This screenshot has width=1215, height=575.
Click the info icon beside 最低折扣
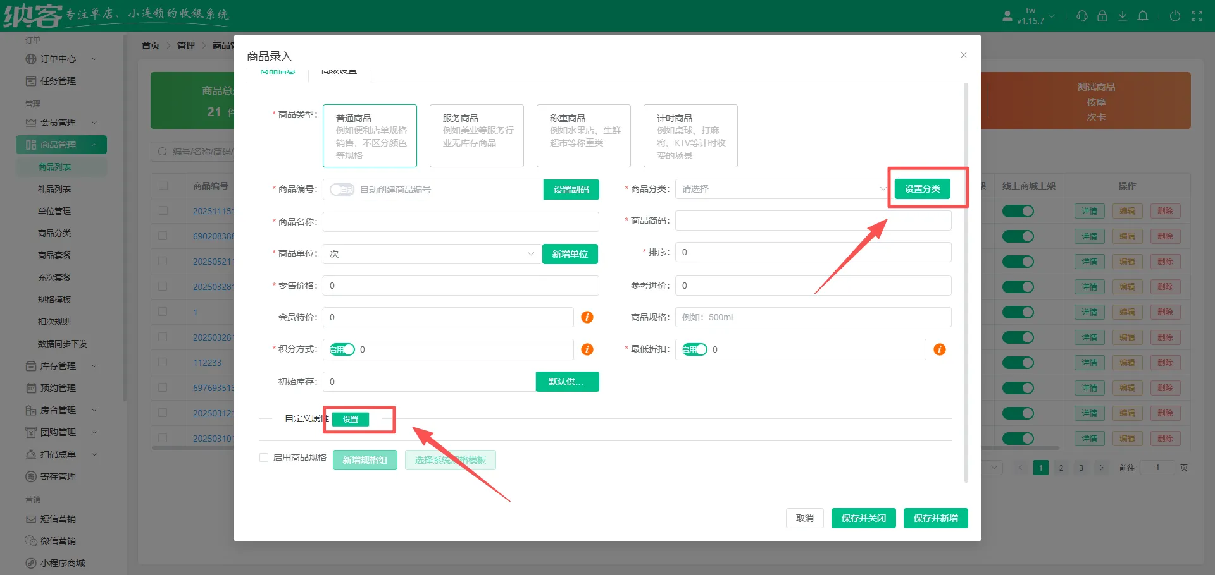click(x=940, y=349)
